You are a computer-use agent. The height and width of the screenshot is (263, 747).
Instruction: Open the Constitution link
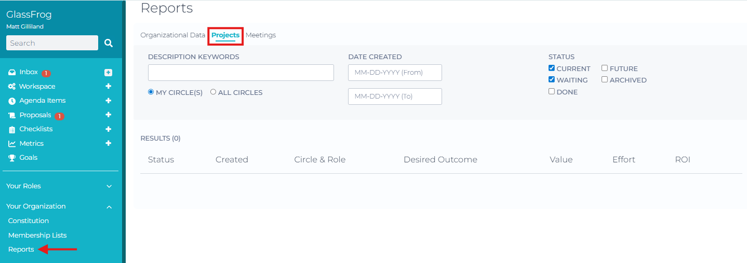click(x=29, y=221)
